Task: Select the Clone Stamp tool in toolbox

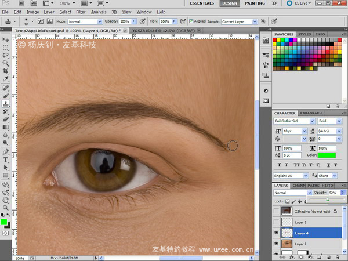Action: coord(5,103)
